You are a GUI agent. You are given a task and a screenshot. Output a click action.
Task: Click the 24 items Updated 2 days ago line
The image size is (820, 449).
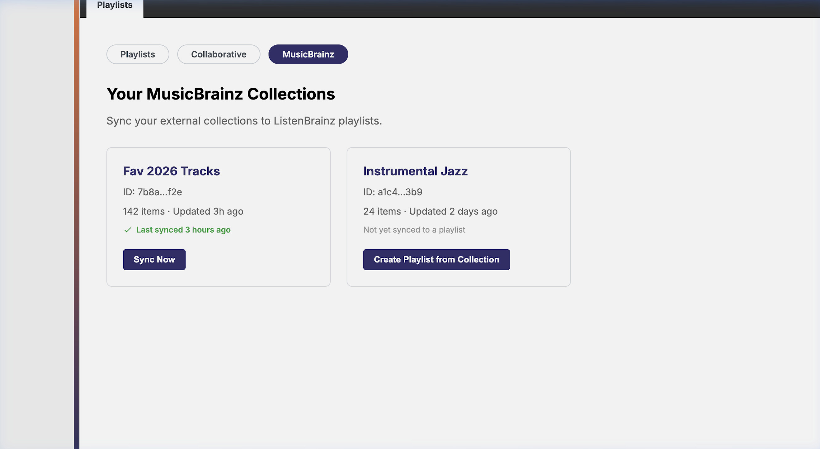point(430,211)
